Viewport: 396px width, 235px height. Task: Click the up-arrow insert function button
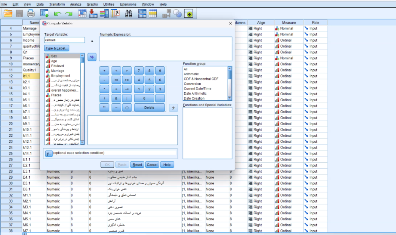pyautogui.click(x=173, y=108)
